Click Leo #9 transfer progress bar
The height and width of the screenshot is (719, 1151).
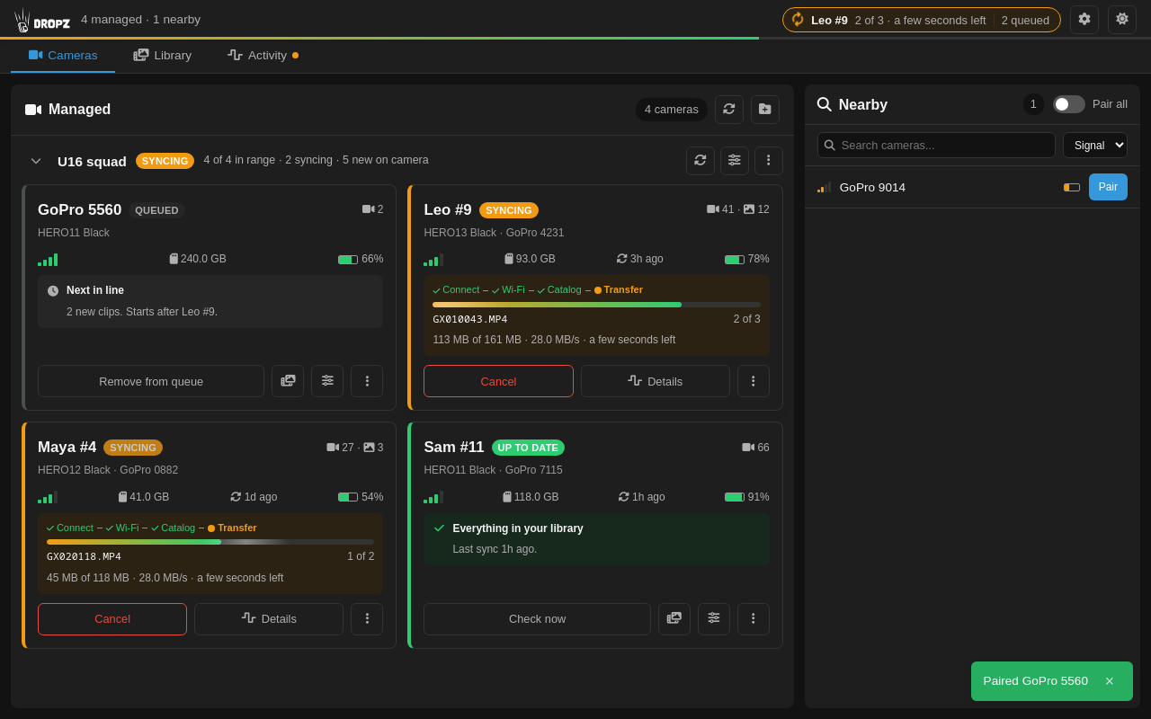coord(596,305)
